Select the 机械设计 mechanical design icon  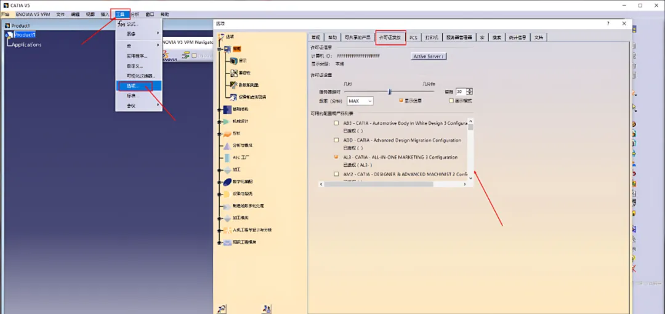point(227,121)
